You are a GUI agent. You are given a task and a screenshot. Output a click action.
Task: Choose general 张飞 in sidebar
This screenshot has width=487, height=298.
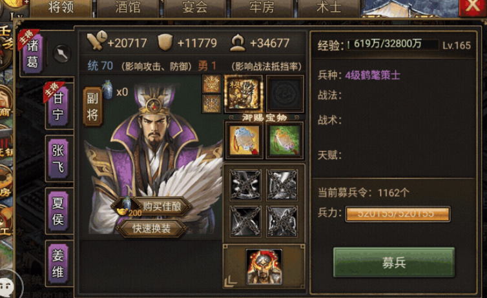[x=58, y=159]
